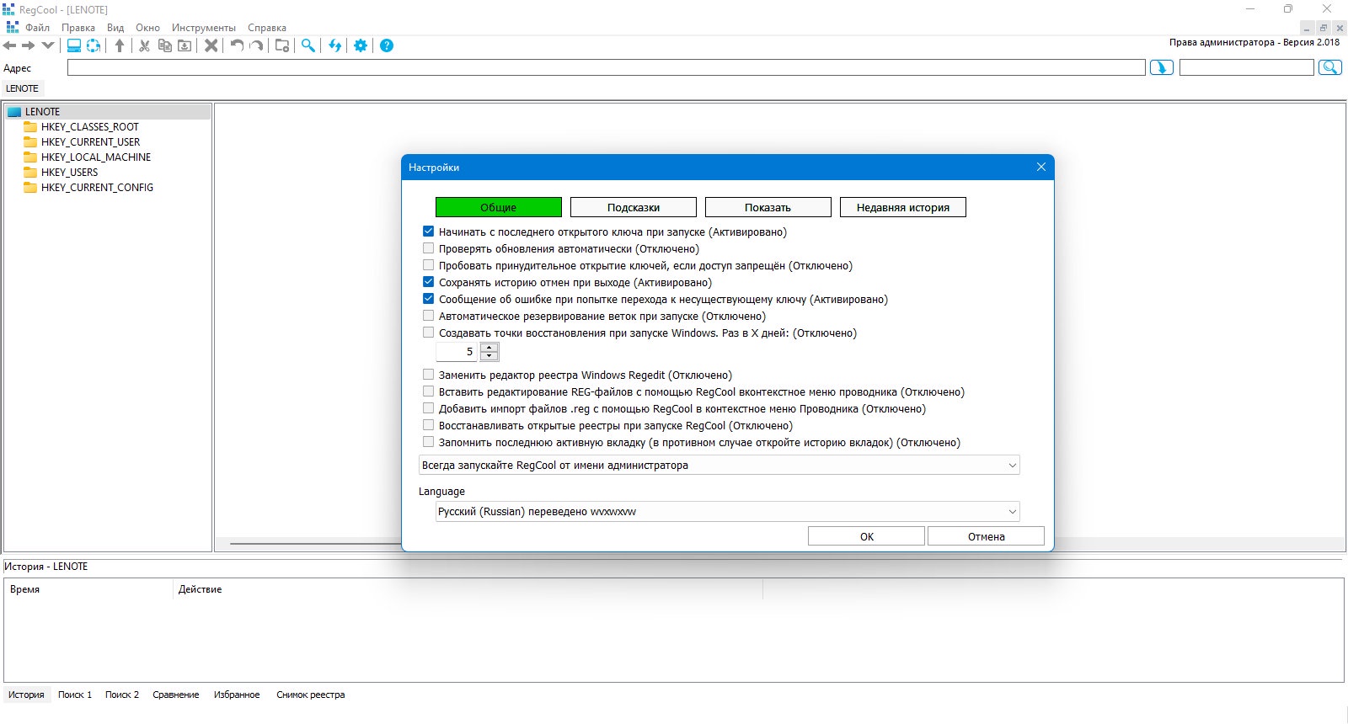The height and width of the screenshot is (724, 1348).
Task: Go back with the left arrow icon
Action: 10,45
